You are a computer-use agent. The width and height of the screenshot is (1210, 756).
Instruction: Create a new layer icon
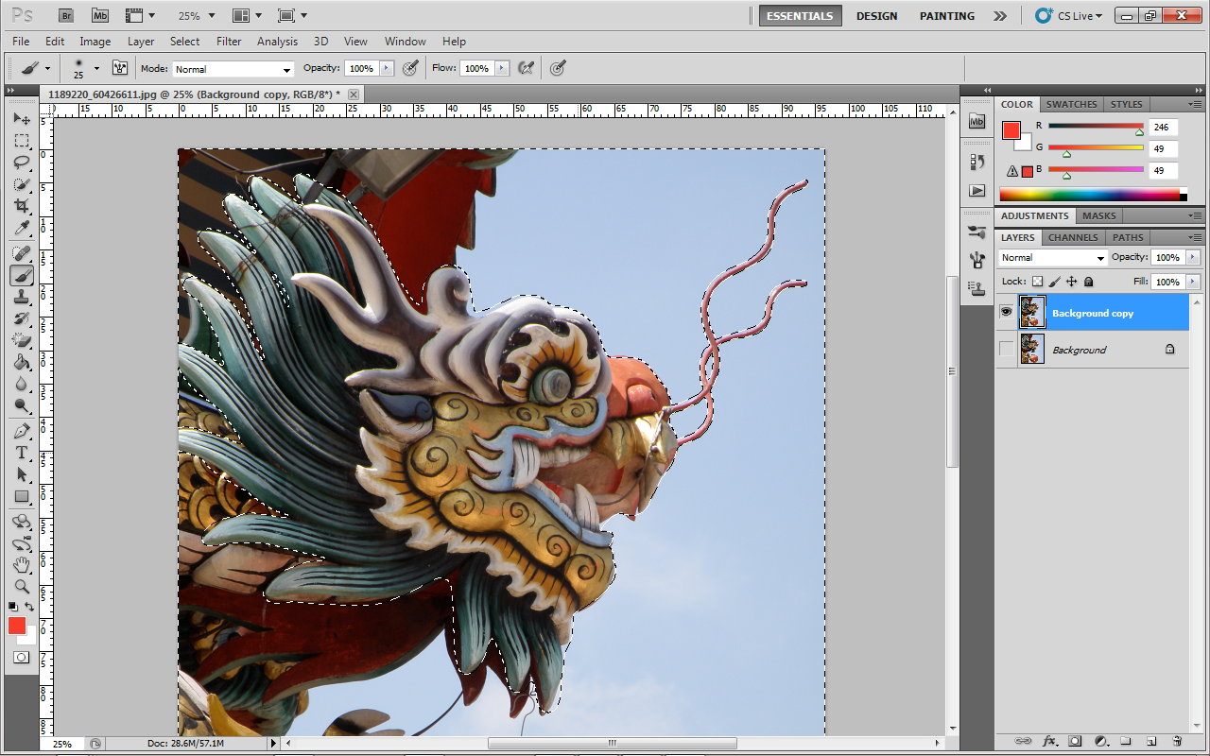[x=1151, y=742]
